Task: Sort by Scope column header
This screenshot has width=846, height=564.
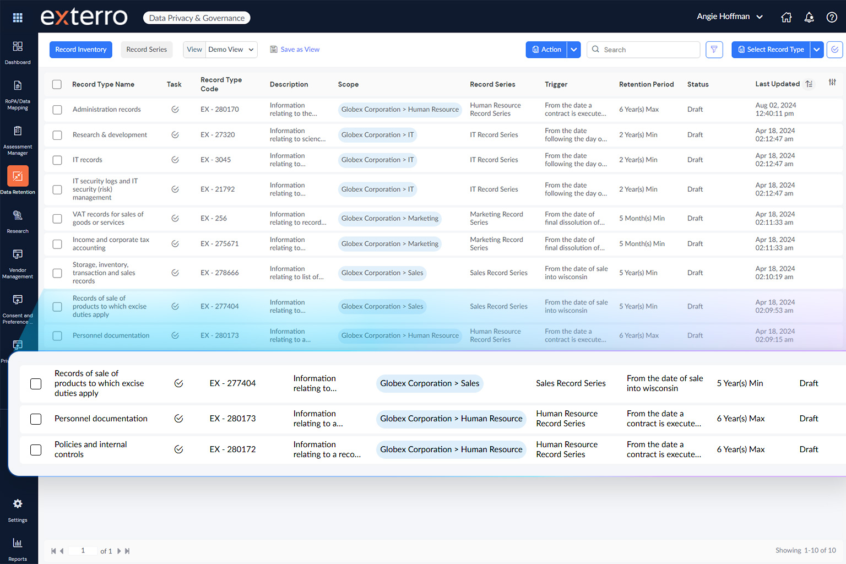Action: pyautogui.click(x=348, y=84)
